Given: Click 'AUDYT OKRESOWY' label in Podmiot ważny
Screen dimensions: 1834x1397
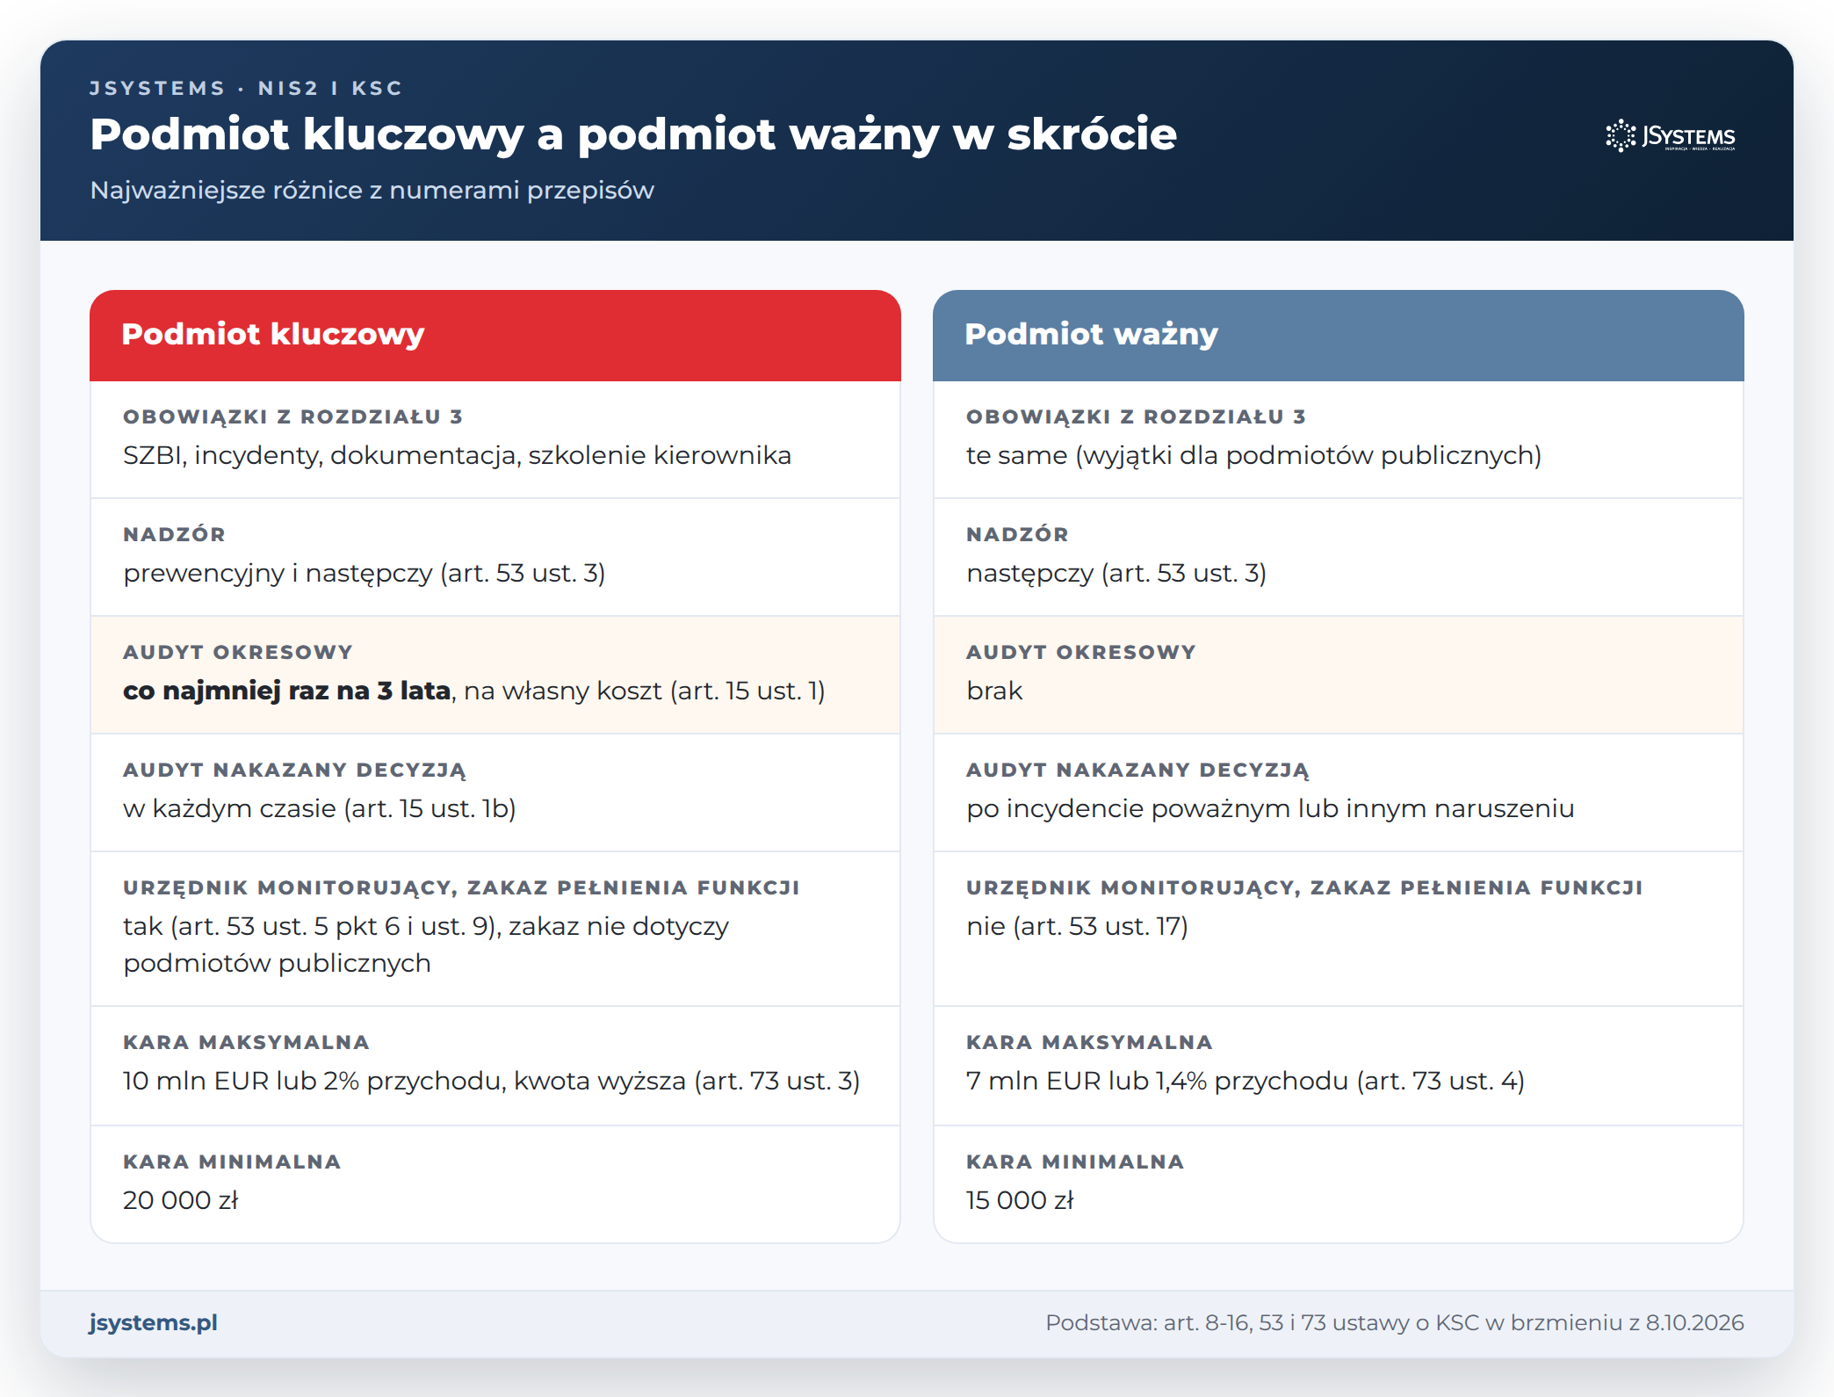Looking at the screenshot, I should 1080,652.
